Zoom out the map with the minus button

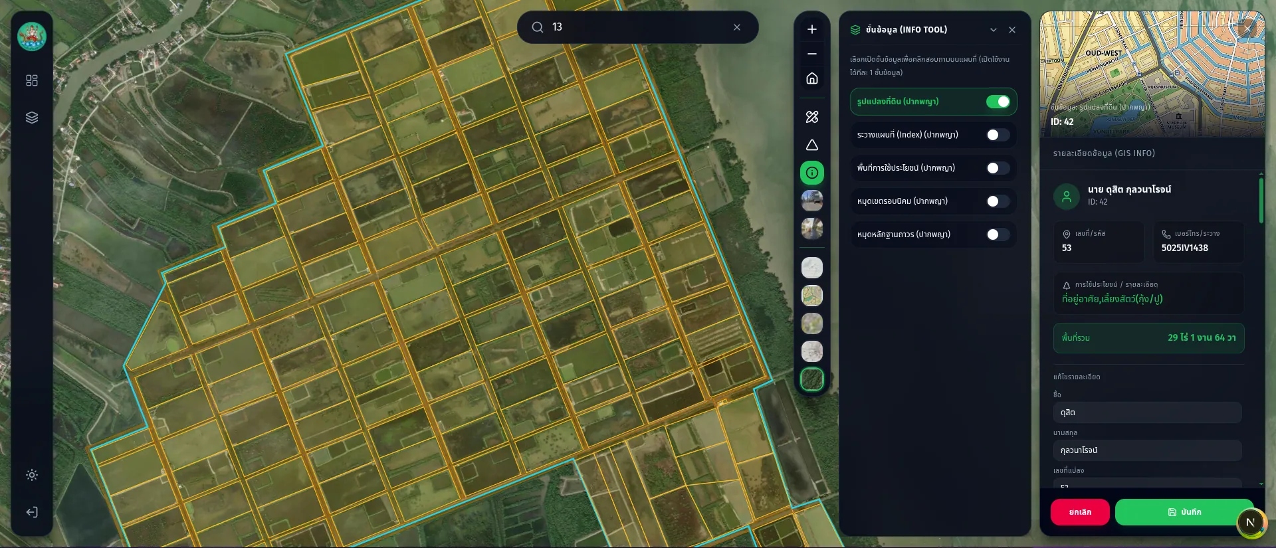pyautogui.click(x=812, y=54)
